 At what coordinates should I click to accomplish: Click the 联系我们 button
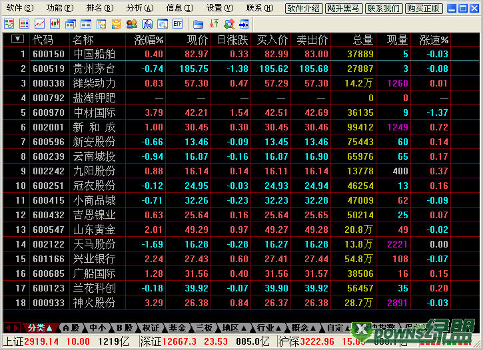click(x=384, y=8)
